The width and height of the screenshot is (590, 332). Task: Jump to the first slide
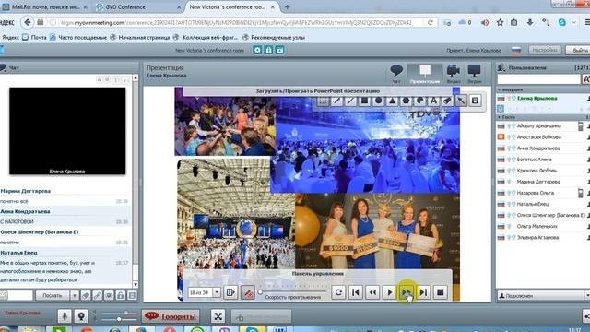coord(356,292)
